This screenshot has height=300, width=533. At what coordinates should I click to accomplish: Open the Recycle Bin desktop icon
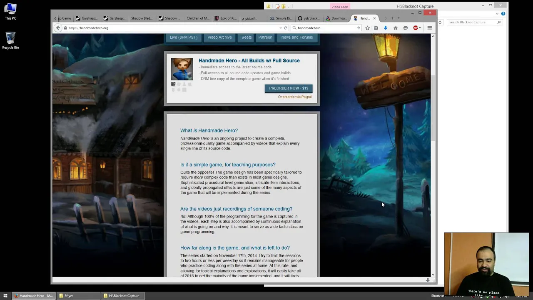[10, 41]
